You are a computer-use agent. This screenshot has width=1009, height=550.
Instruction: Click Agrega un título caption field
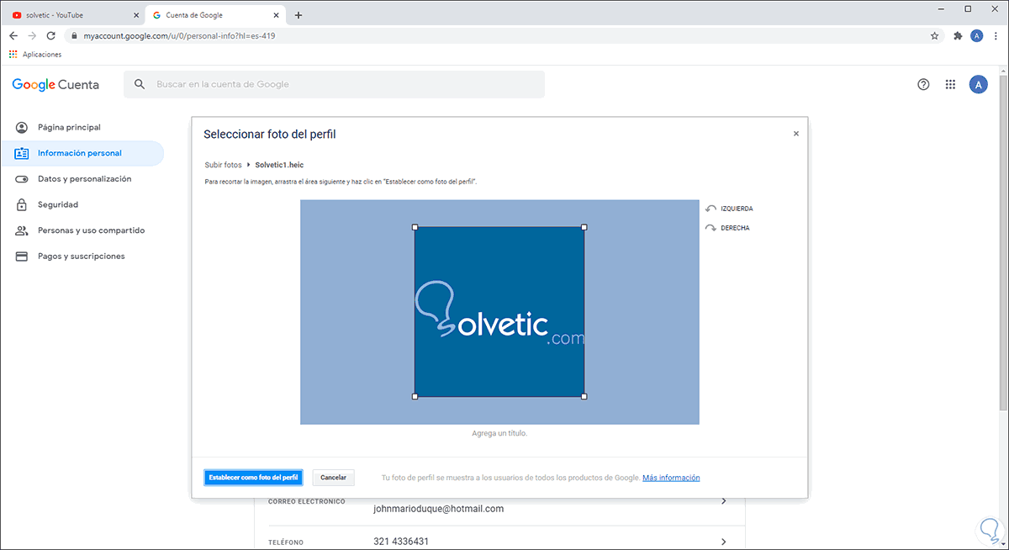click(499, 433)
